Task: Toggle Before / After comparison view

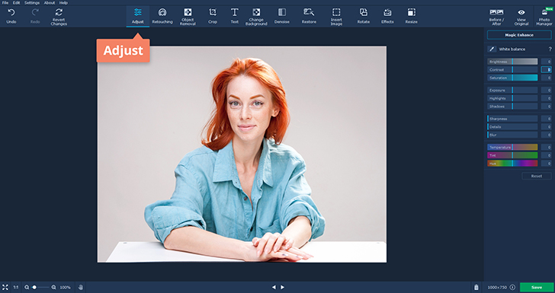Action: point(496,16)
